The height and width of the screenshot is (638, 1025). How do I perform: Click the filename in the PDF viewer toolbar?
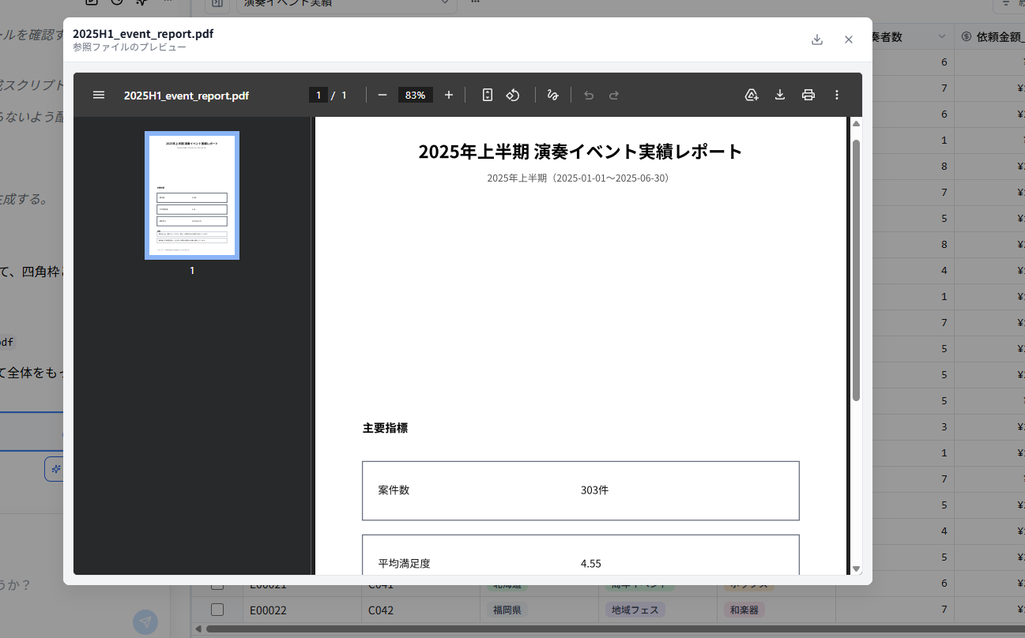(187, 96)
